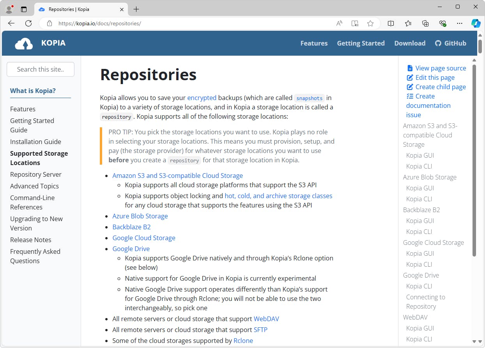Click the Read aloud icon in address bar
Screen dimensions: 485x348
[339, 23]
